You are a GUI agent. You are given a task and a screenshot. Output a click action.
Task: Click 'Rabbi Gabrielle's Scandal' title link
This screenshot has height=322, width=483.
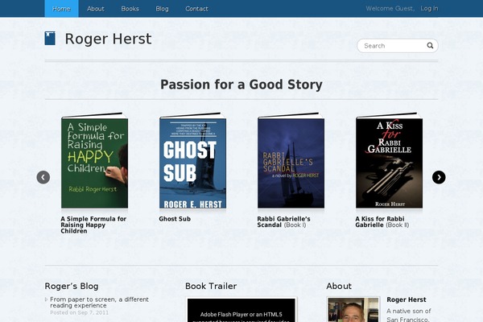[x=283, y=222]
